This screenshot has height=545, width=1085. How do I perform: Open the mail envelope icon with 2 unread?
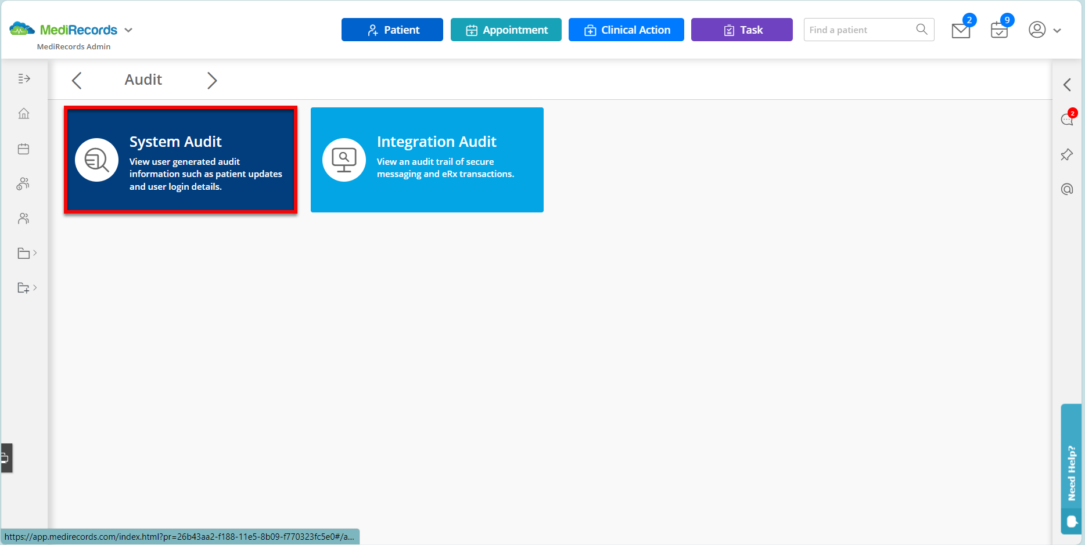[960, 30]
